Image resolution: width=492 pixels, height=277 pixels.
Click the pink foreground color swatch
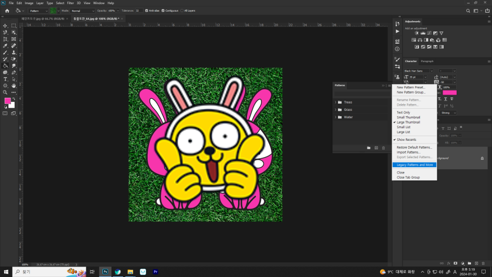[7, 101]
